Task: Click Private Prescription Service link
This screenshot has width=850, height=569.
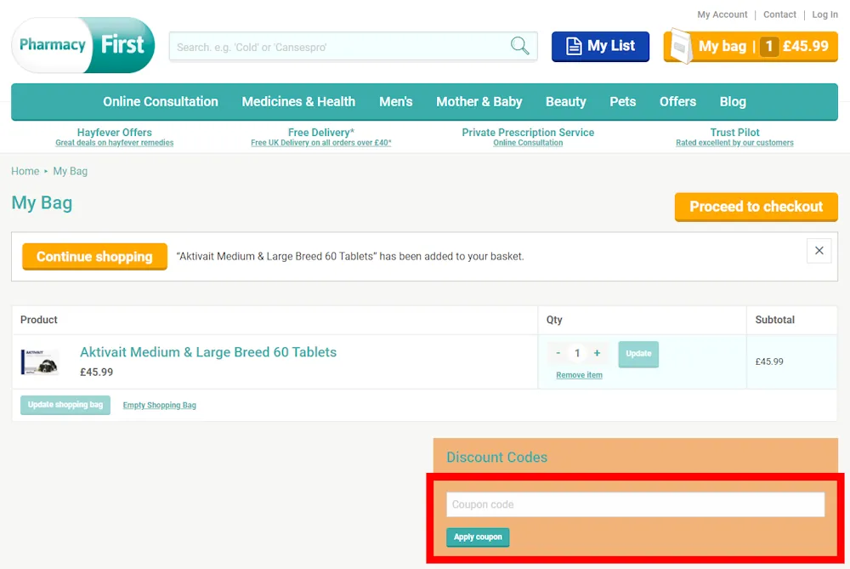Action: point(528,133)
